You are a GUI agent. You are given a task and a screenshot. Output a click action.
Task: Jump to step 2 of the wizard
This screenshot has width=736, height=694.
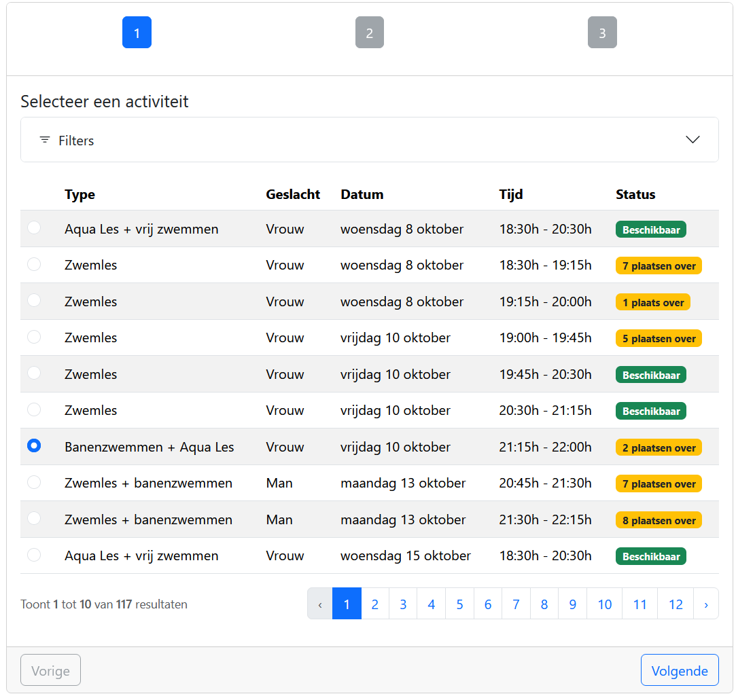pyautogui.click(x=369, y=33)
